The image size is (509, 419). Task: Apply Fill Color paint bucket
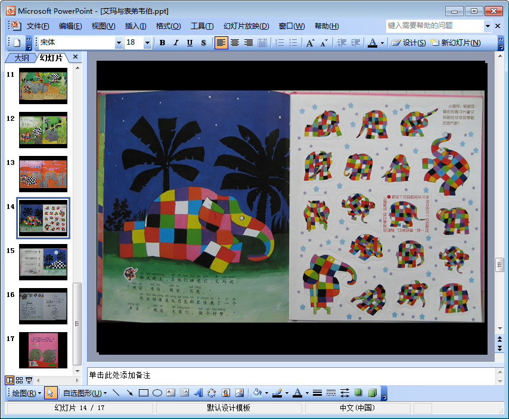[x=257, y=393]
